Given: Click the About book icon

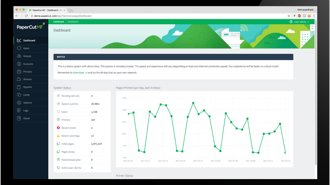Looking at the screenshot, I should (x=19, y=118).
